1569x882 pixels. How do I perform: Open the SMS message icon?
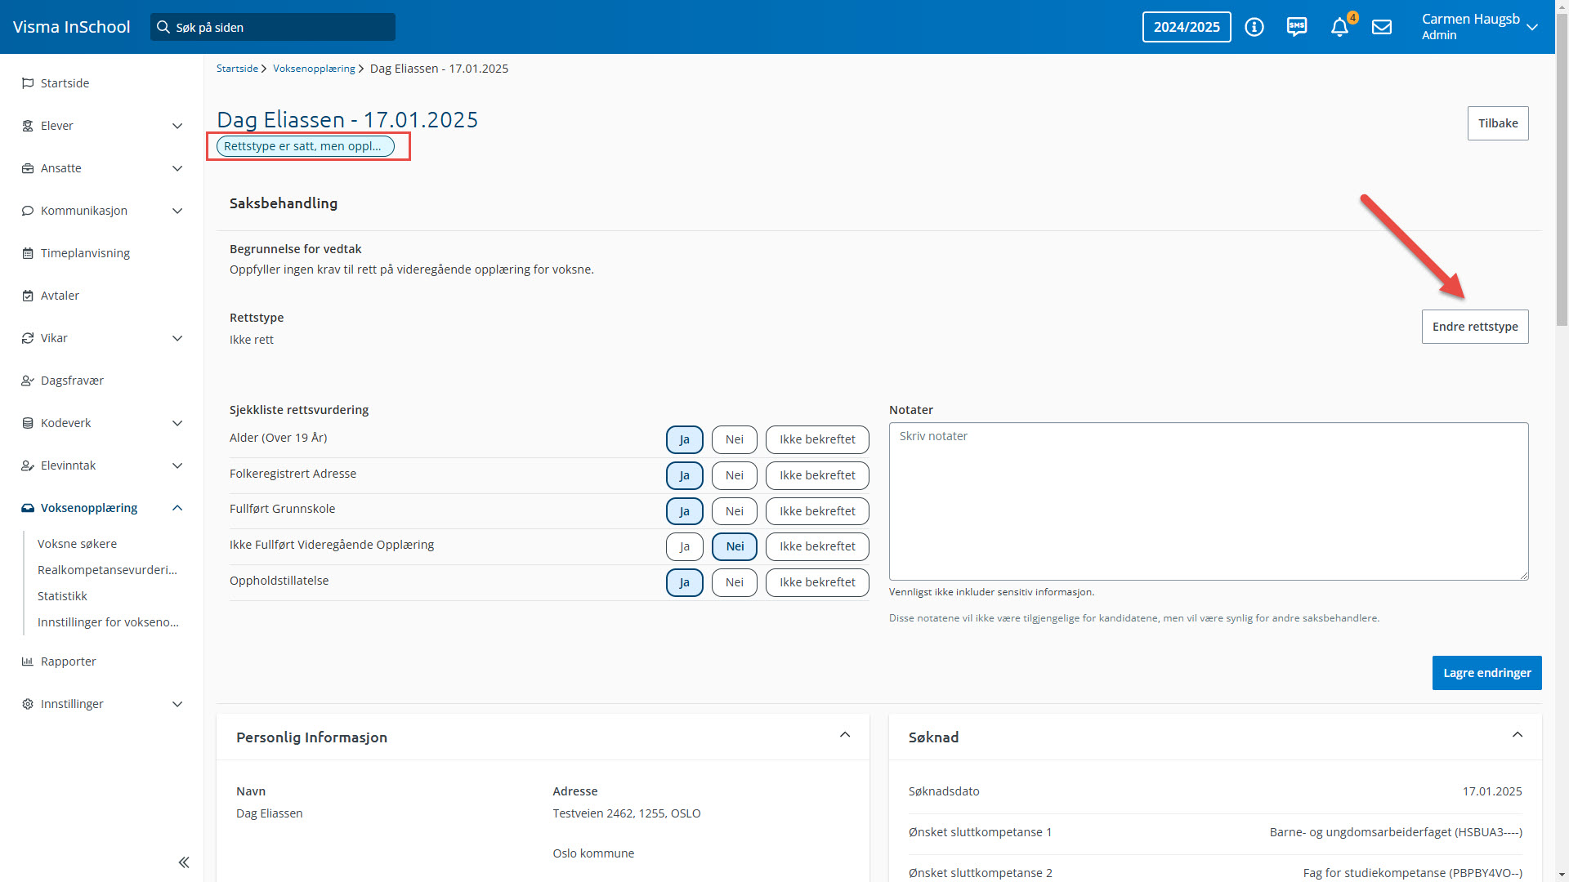(x=1297, y=27)
